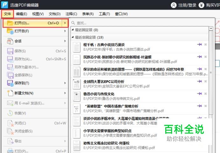Remove 全球四大著名EPC公司分析 from recent list

pos(206,81)
